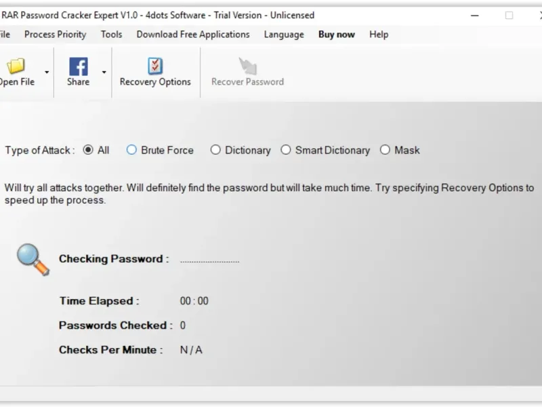Open Download Free Applications menu

[193, 35]
